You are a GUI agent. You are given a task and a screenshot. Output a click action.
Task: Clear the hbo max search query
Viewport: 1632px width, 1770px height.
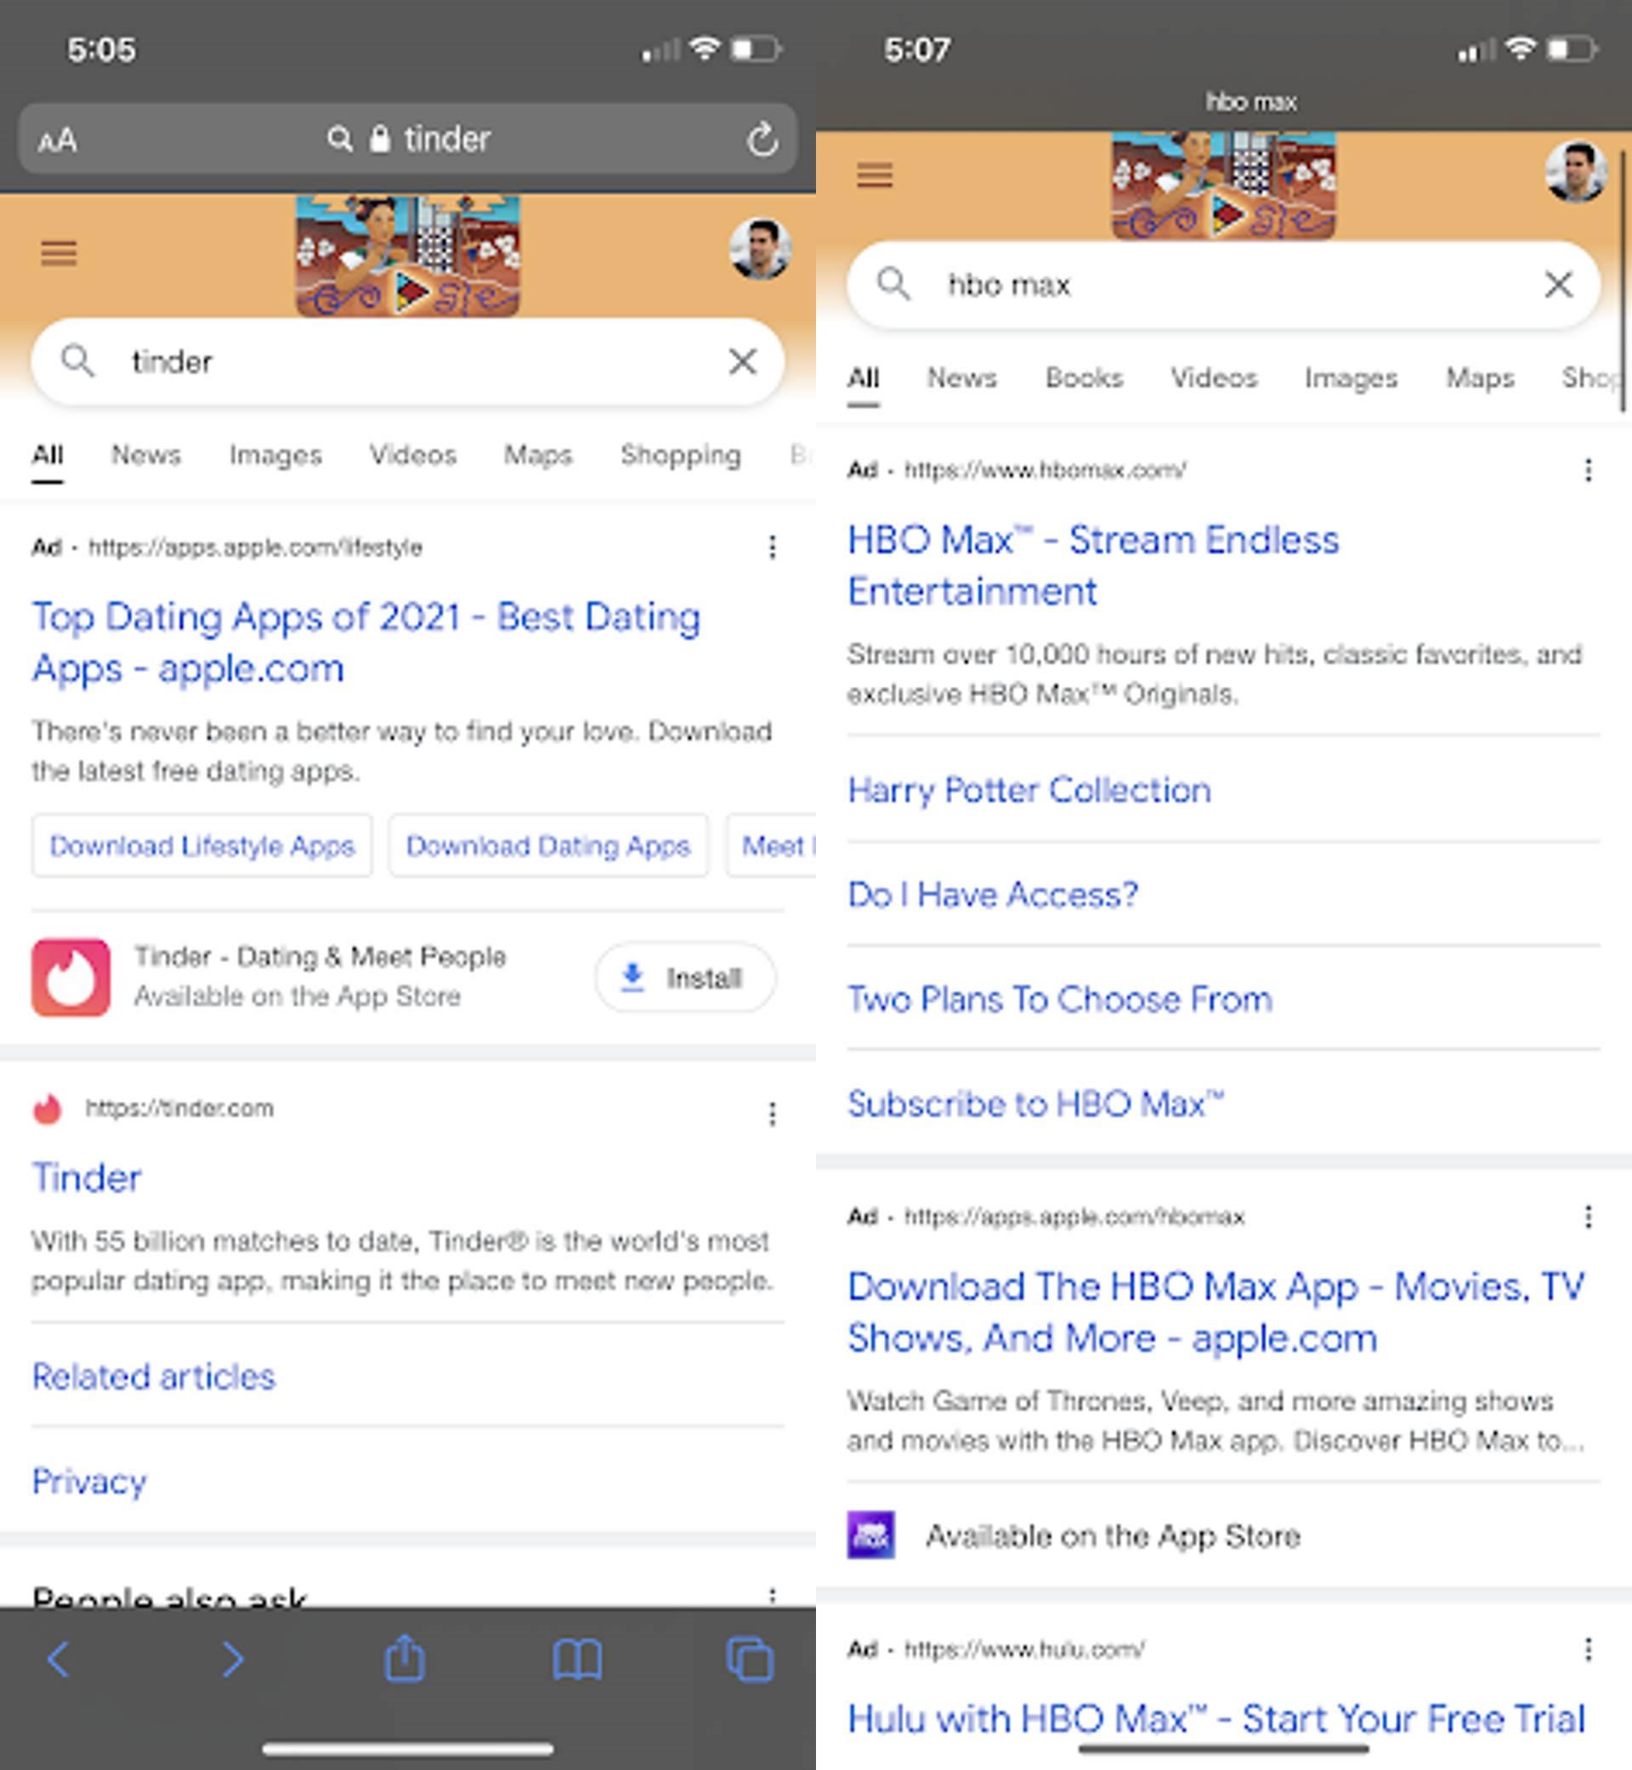pyautogui.click(x=1559, y=285)
